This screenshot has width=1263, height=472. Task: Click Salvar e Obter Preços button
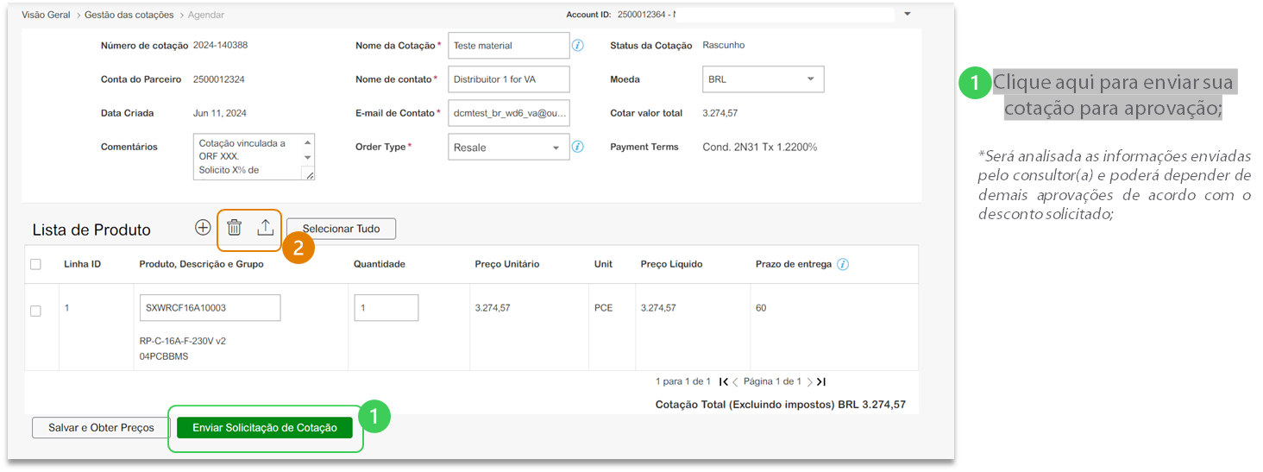(x=101, y=428)
